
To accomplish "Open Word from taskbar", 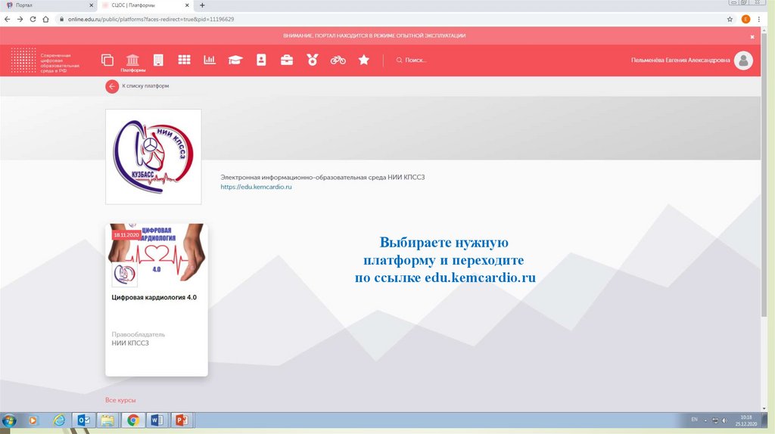I will pyautogui.click(x=157, y=420).
